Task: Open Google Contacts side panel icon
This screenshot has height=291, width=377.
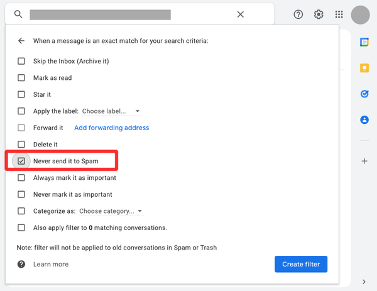Action: click(x=364, y=119)
